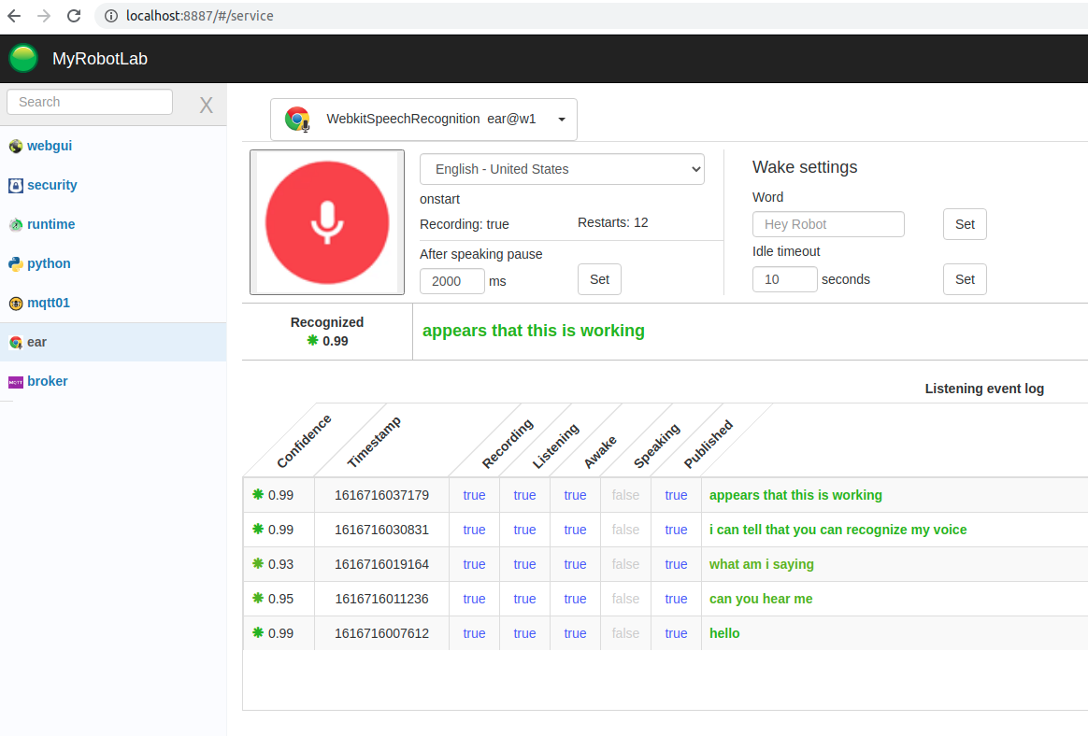Click the Hey Robot wake word input
Image resolution: width=1088 pixels, height=736 pixels.
(x=828, y=224)
